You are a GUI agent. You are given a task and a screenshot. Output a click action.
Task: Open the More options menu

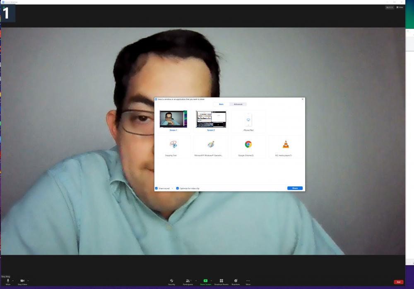click(x=248, y=282)
